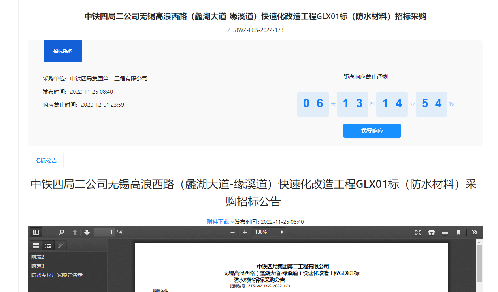The height and width of the screenshot is (292, 498).
Task: Print the PDF document
Action: [445, 232]
